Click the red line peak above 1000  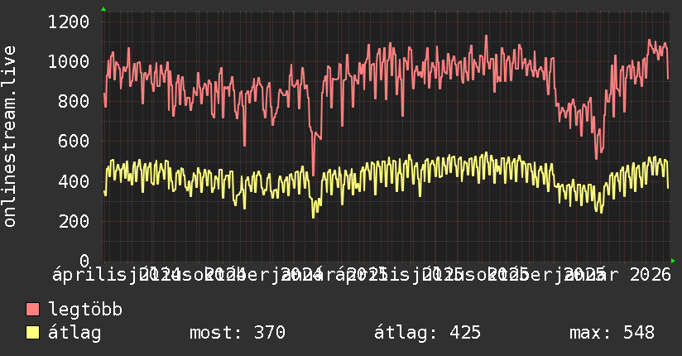[x=487, y=36]
